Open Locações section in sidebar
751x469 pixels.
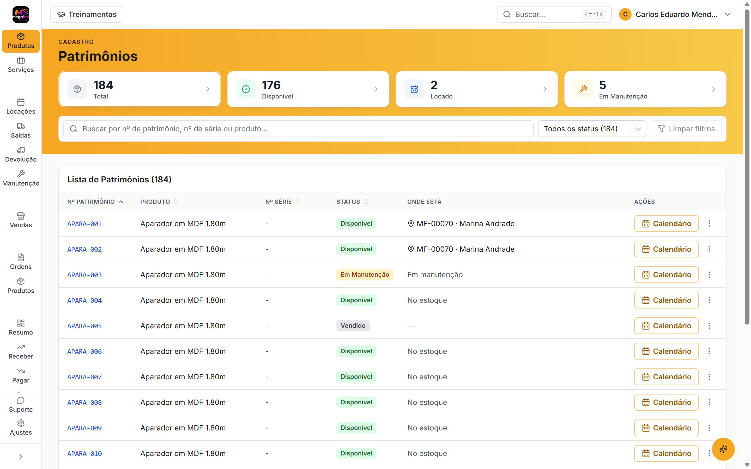(21, 107)
